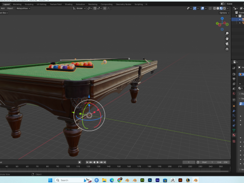The width and height of the screenshot is (244, 183).
Task: Click the current frame number field
Action: pos(189,162)
